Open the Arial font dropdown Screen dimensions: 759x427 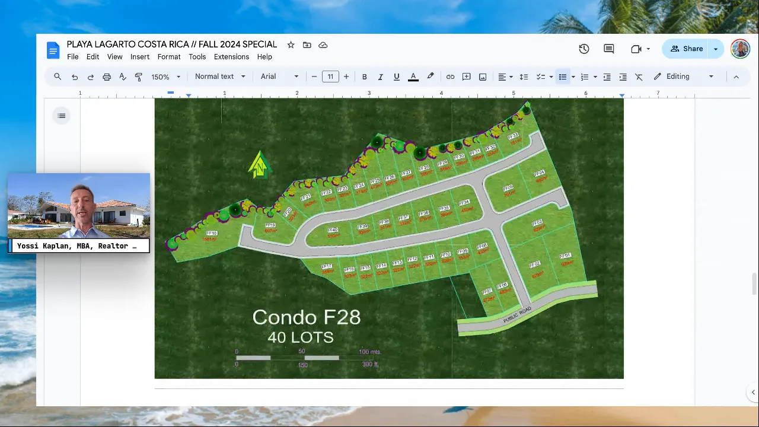pos(279,77)
